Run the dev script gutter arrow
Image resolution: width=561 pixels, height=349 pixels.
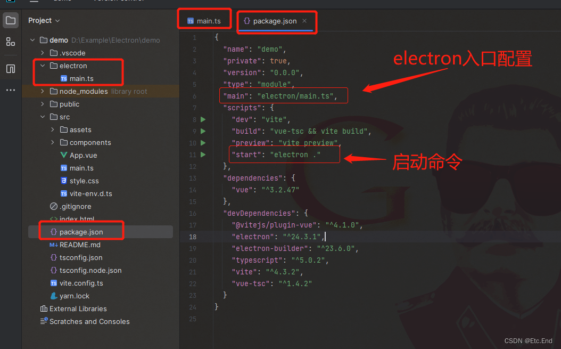click(203, 119)
